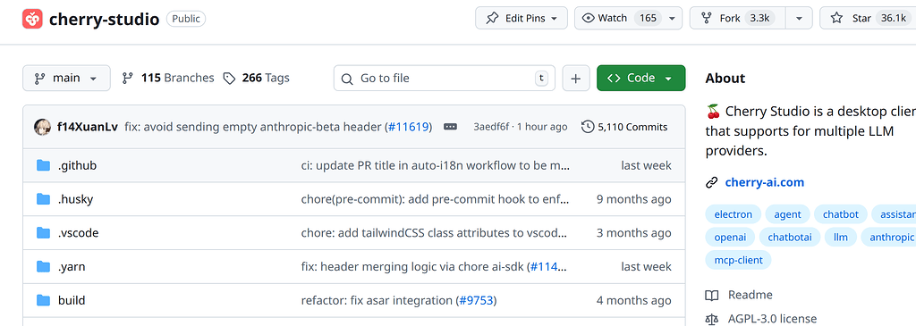Click the f14XuanLv avatar image
The width and height of the screenshot is (916, 326).
pyautogui.click(x=42, y=127)
